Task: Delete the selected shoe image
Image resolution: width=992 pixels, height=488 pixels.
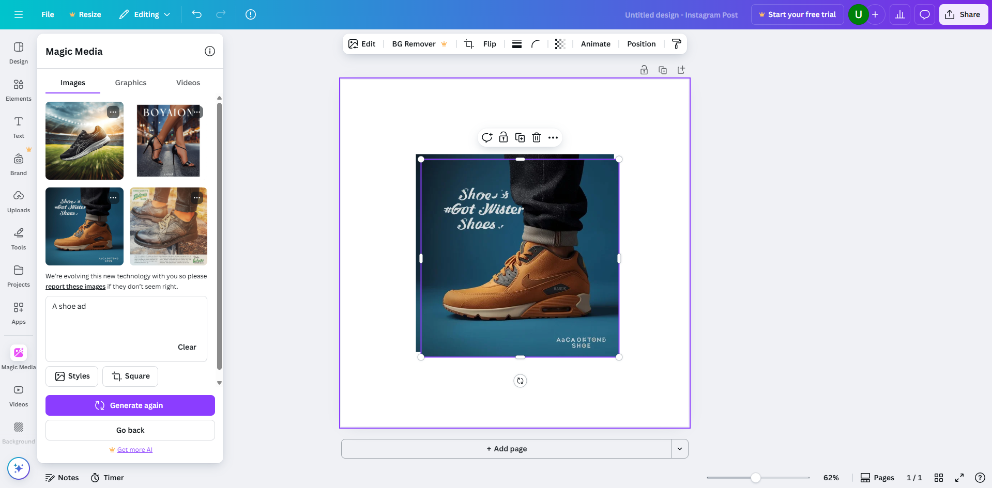Action: tap(536, 137)
